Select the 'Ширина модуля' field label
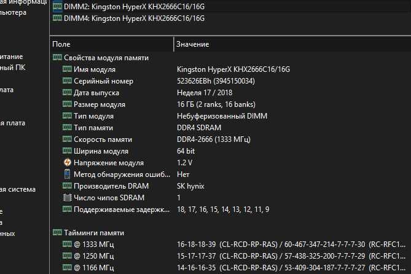The image size is (411, 274). (101, 151)
